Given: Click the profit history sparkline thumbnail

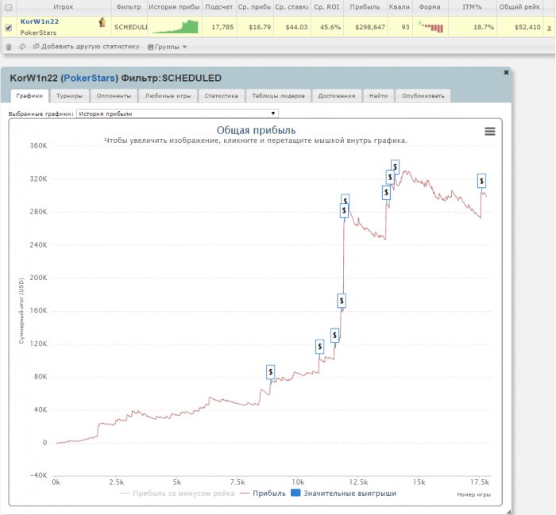Looking at the screenshot, I should coord(175,27).
